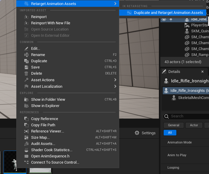Click the Save floppy disk icon
The width and height of the screenshot is (209, 174).
[x=26, y=67]
